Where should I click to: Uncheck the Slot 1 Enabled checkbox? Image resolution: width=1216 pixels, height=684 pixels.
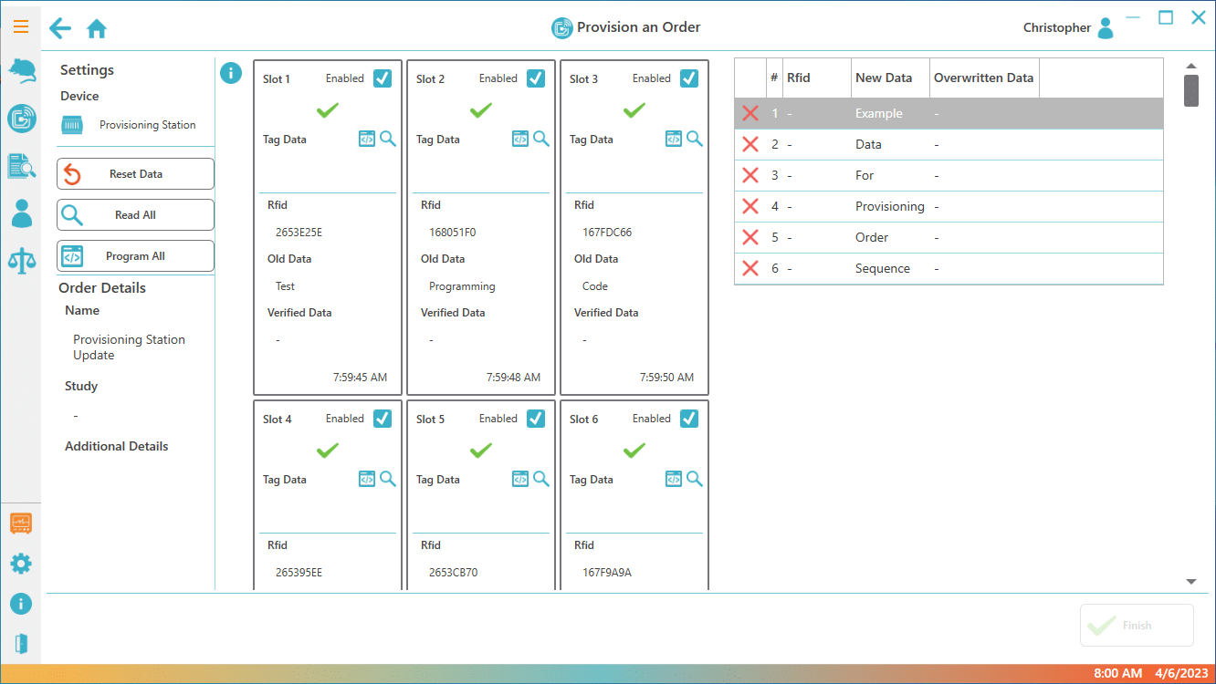click(x=383, y=78)
